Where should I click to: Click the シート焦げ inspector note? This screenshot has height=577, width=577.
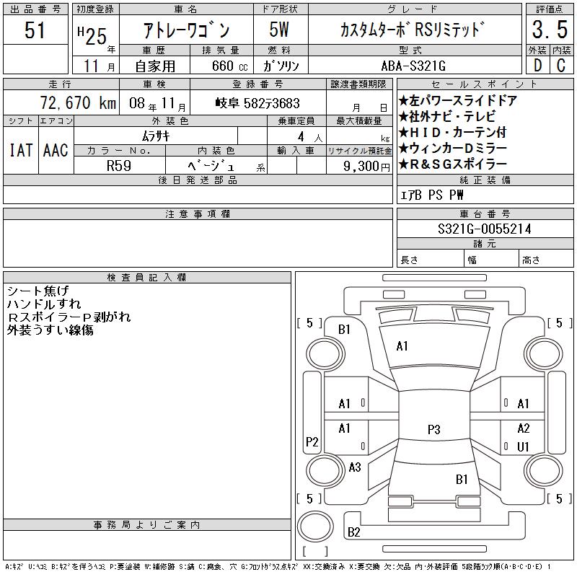tap(38, 291)
